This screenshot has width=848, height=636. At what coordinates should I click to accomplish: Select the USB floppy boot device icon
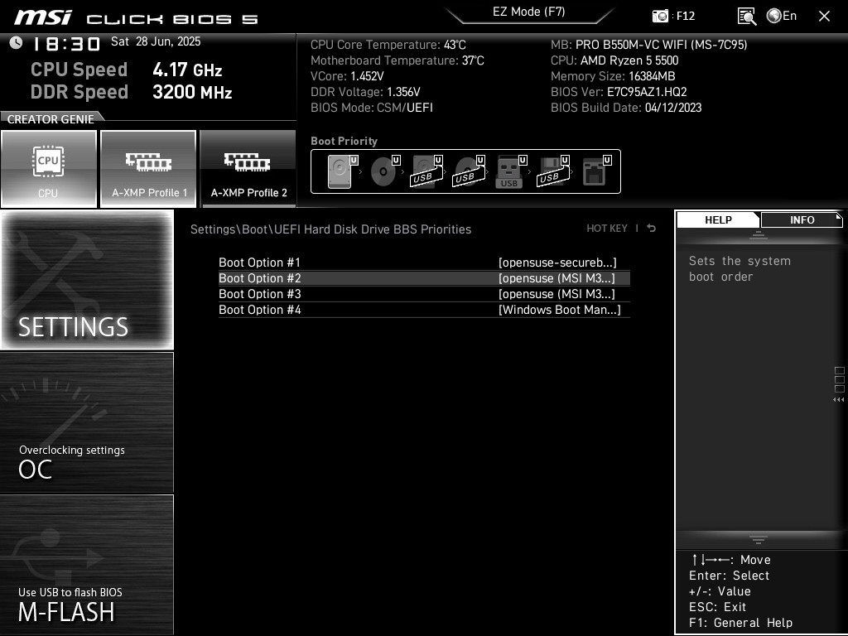point(552,171)
